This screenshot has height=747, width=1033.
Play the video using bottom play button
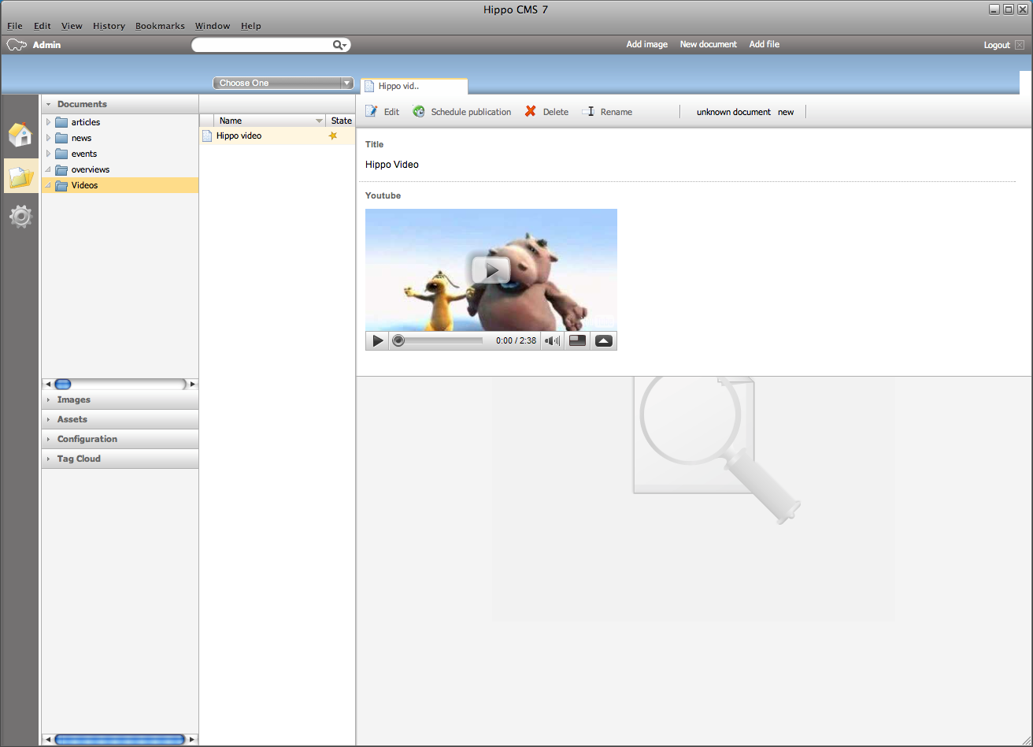tap(378, 341)
